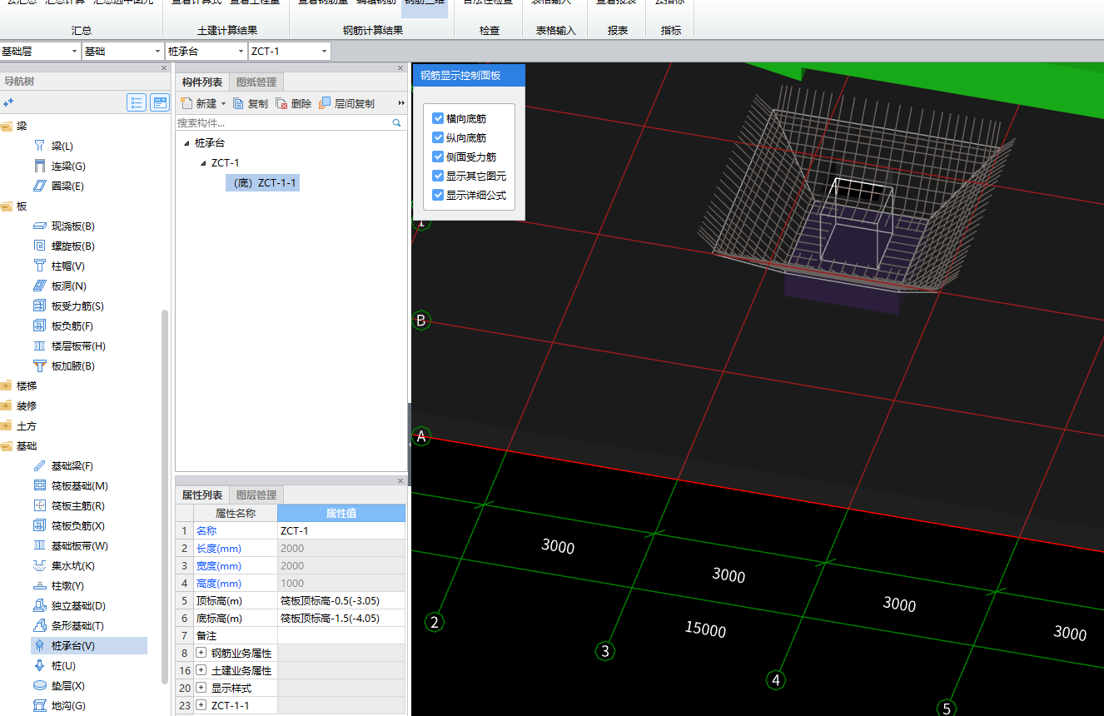Expand the 楼梯 folder
The height and width of the screenshot is (716, 1104).
click(7, 385)
